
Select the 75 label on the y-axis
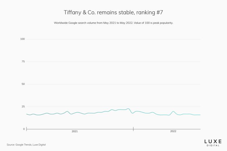(x=23, y=62)
